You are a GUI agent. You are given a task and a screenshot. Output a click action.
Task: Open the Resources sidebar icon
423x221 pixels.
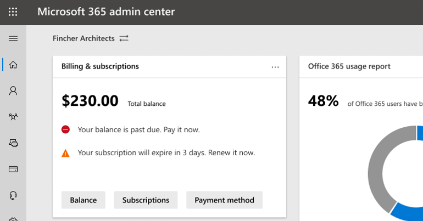tap(13, 143)
